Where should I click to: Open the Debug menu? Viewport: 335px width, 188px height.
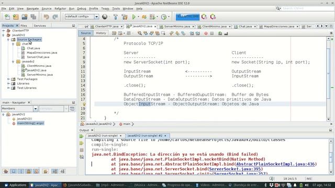pos(82,8)
